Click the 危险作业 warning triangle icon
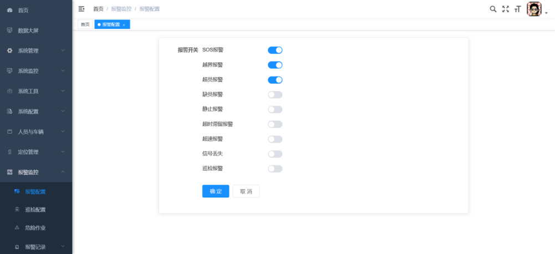 pos(17,227)
